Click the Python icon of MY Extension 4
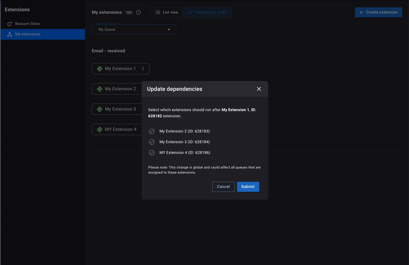The width and height of the screenshot is (409, 265). click(x=100, y=129)
